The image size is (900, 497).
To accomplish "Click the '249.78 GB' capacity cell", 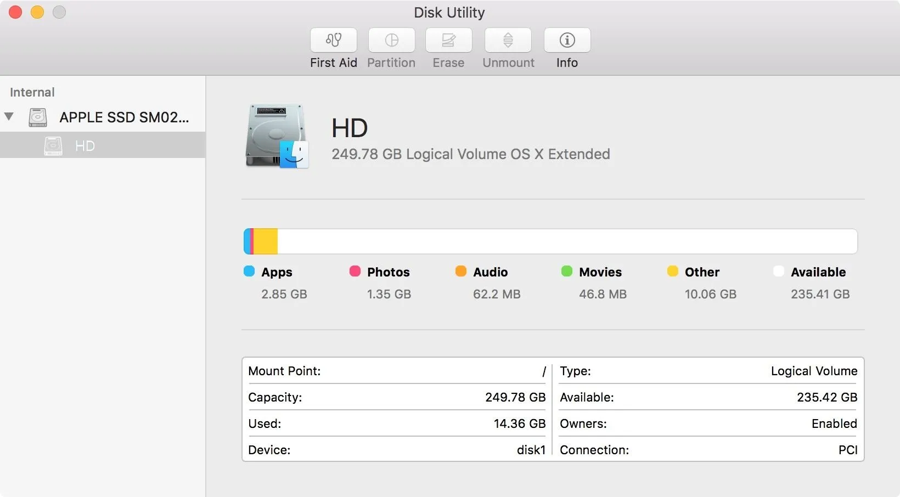I will tap(515, 397).
